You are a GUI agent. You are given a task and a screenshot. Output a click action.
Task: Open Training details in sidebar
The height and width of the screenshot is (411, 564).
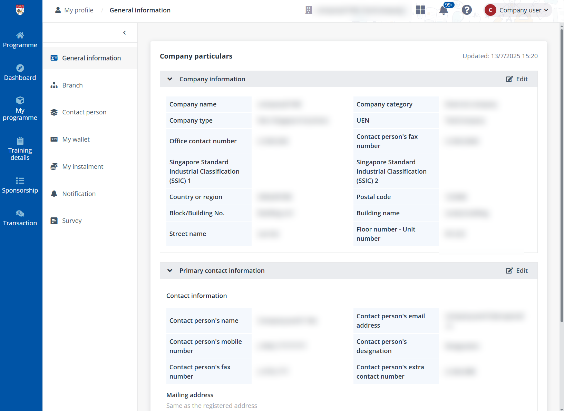click(x=20, y=149)
